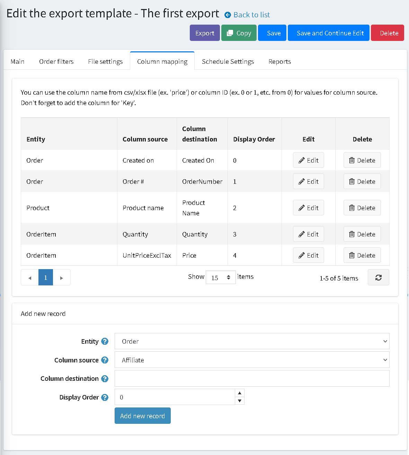
Task: Delete the UnitPriceExclTax row
Action: [362, 255]
